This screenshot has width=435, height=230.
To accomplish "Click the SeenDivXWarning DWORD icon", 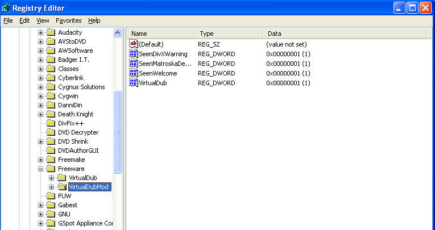I will [134, 54].
